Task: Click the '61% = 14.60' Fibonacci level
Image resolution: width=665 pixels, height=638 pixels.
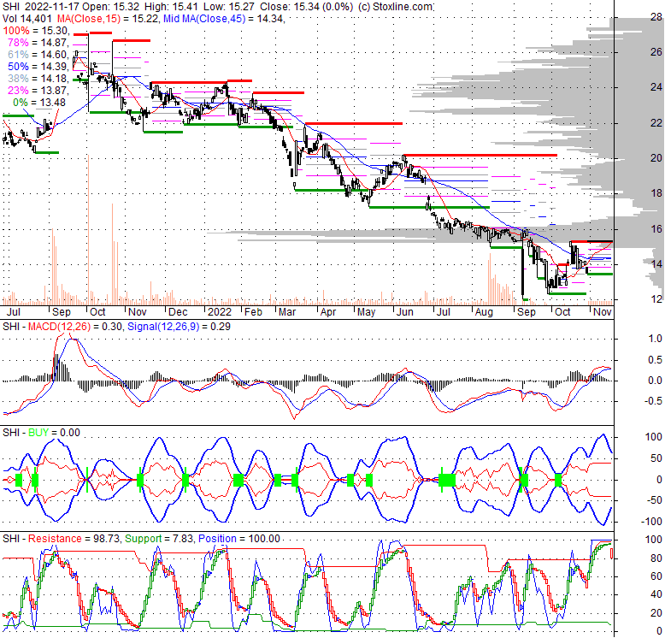Action: [x=38, y=54]
